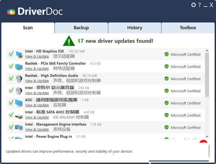Toggle Realtek High Definition Audio checkbox
216x164 pixels.
(11, 78)
